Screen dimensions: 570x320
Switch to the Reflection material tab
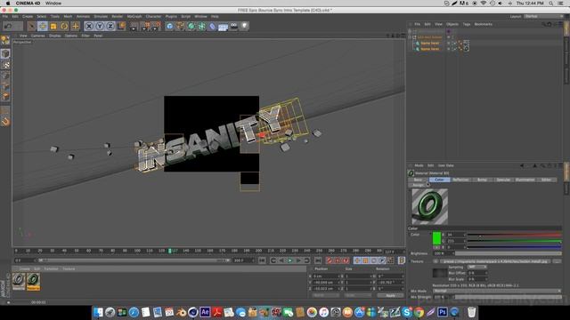click(x=460, y=180)
